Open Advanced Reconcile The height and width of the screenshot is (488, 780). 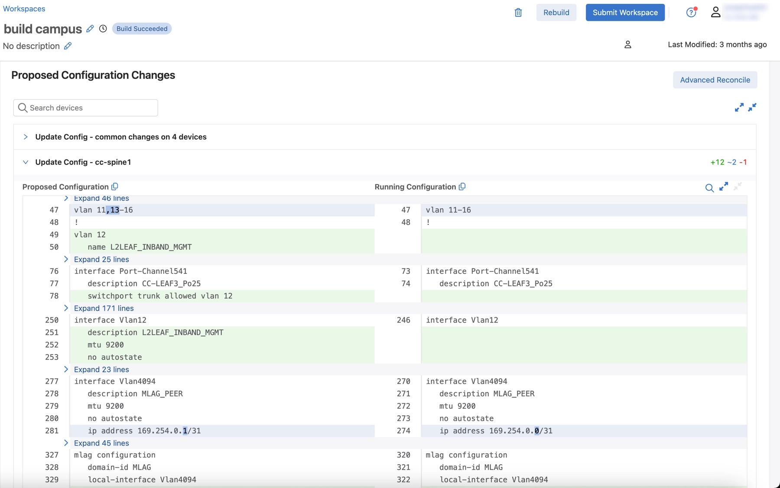pos(715,80)
